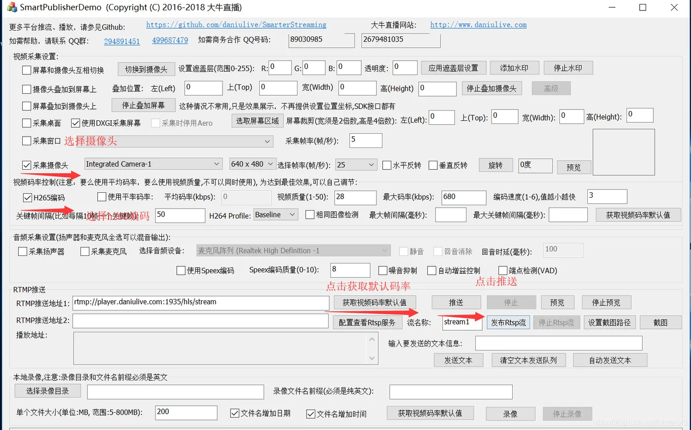Click the SmartPublisherDemo app icon in title bar
691x430 pixels.
tap(12, 7)
